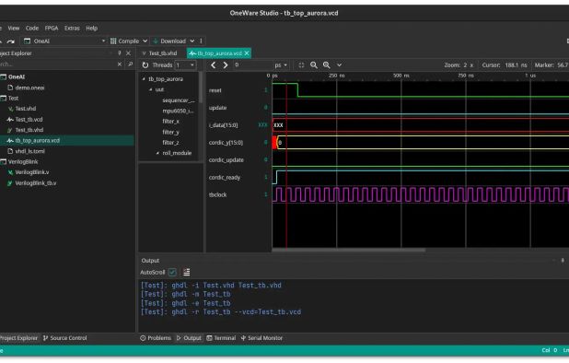Click the refresh icon beside Threads

[145, 65]
